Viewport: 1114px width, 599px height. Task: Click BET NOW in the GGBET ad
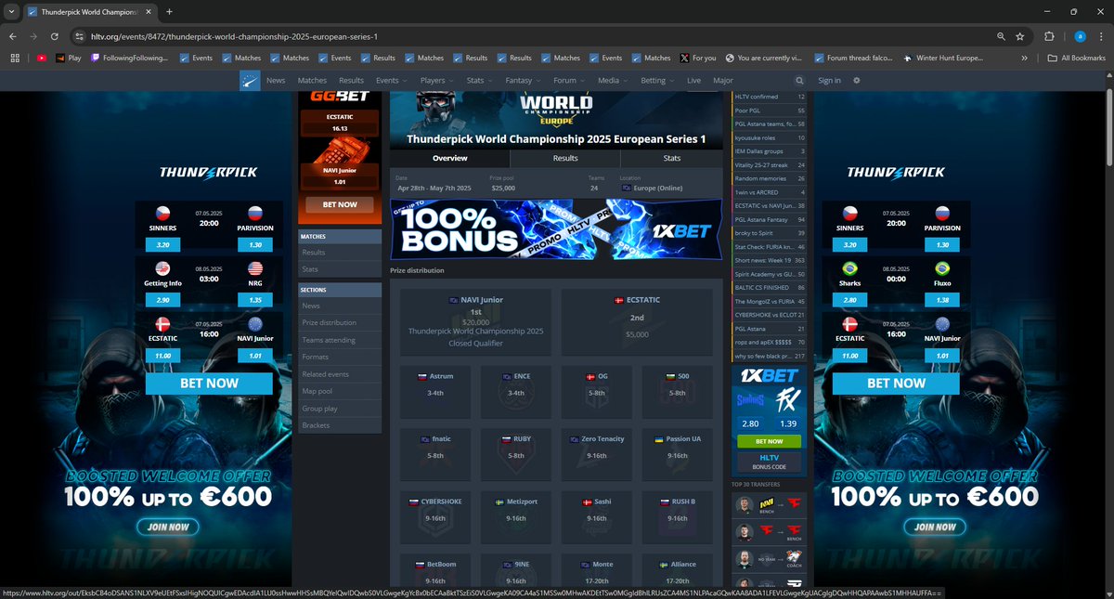pyautogui.click(x=340, y=204)
